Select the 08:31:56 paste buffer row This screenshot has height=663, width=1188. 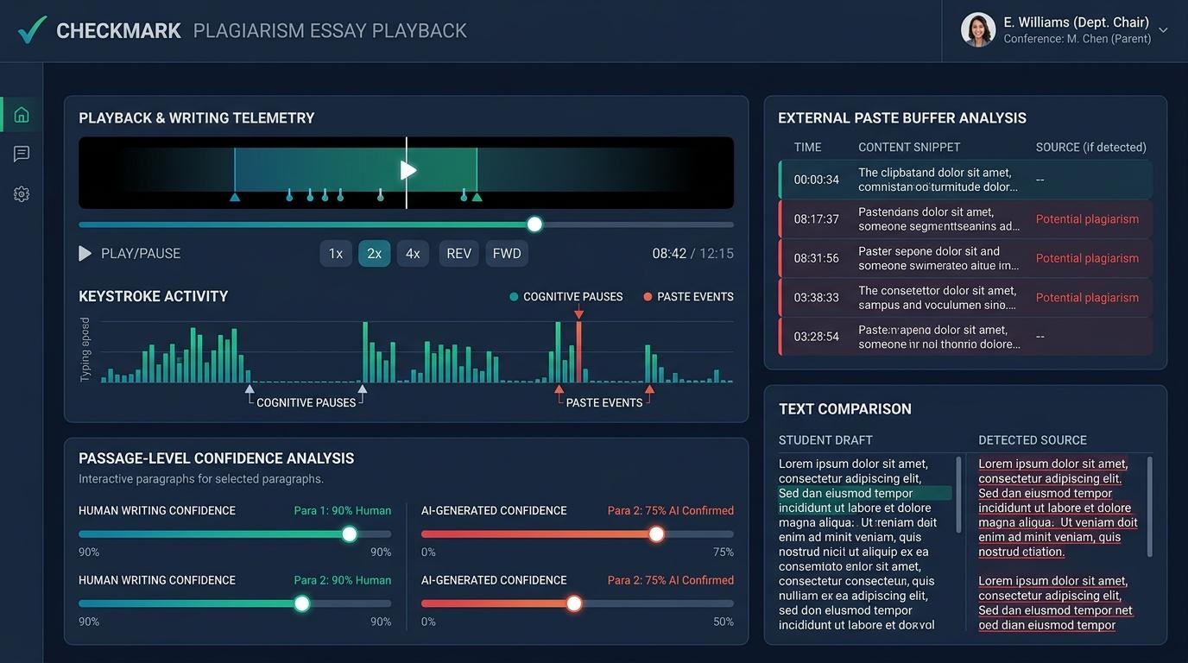tap(965, 258)
